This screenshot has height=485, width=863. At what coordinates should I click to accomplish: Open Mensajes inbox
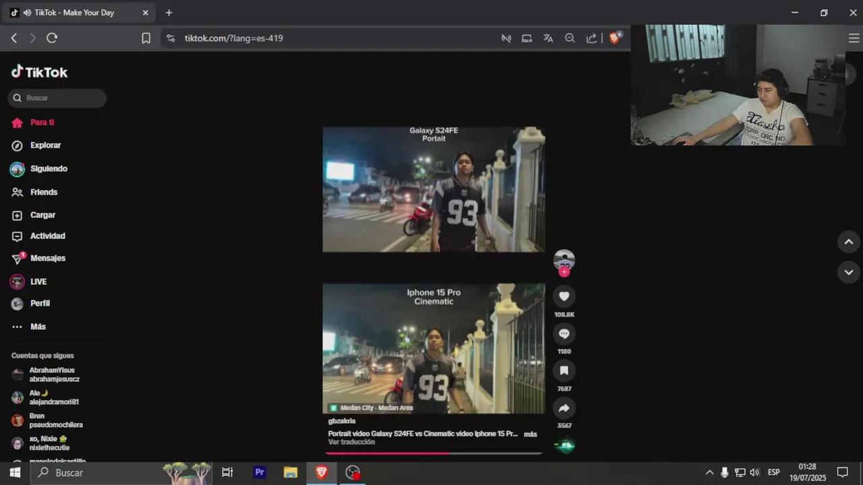click(x=47, y=259)
